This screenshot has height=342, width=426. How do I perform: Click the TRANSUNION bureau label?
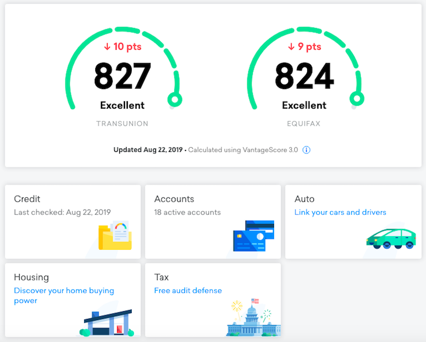click(x=122, y=124)
